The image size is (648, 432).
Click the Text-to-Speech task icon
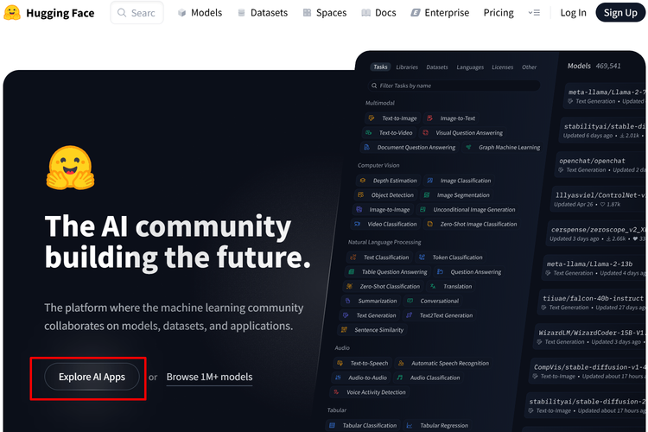pos(340,363)
